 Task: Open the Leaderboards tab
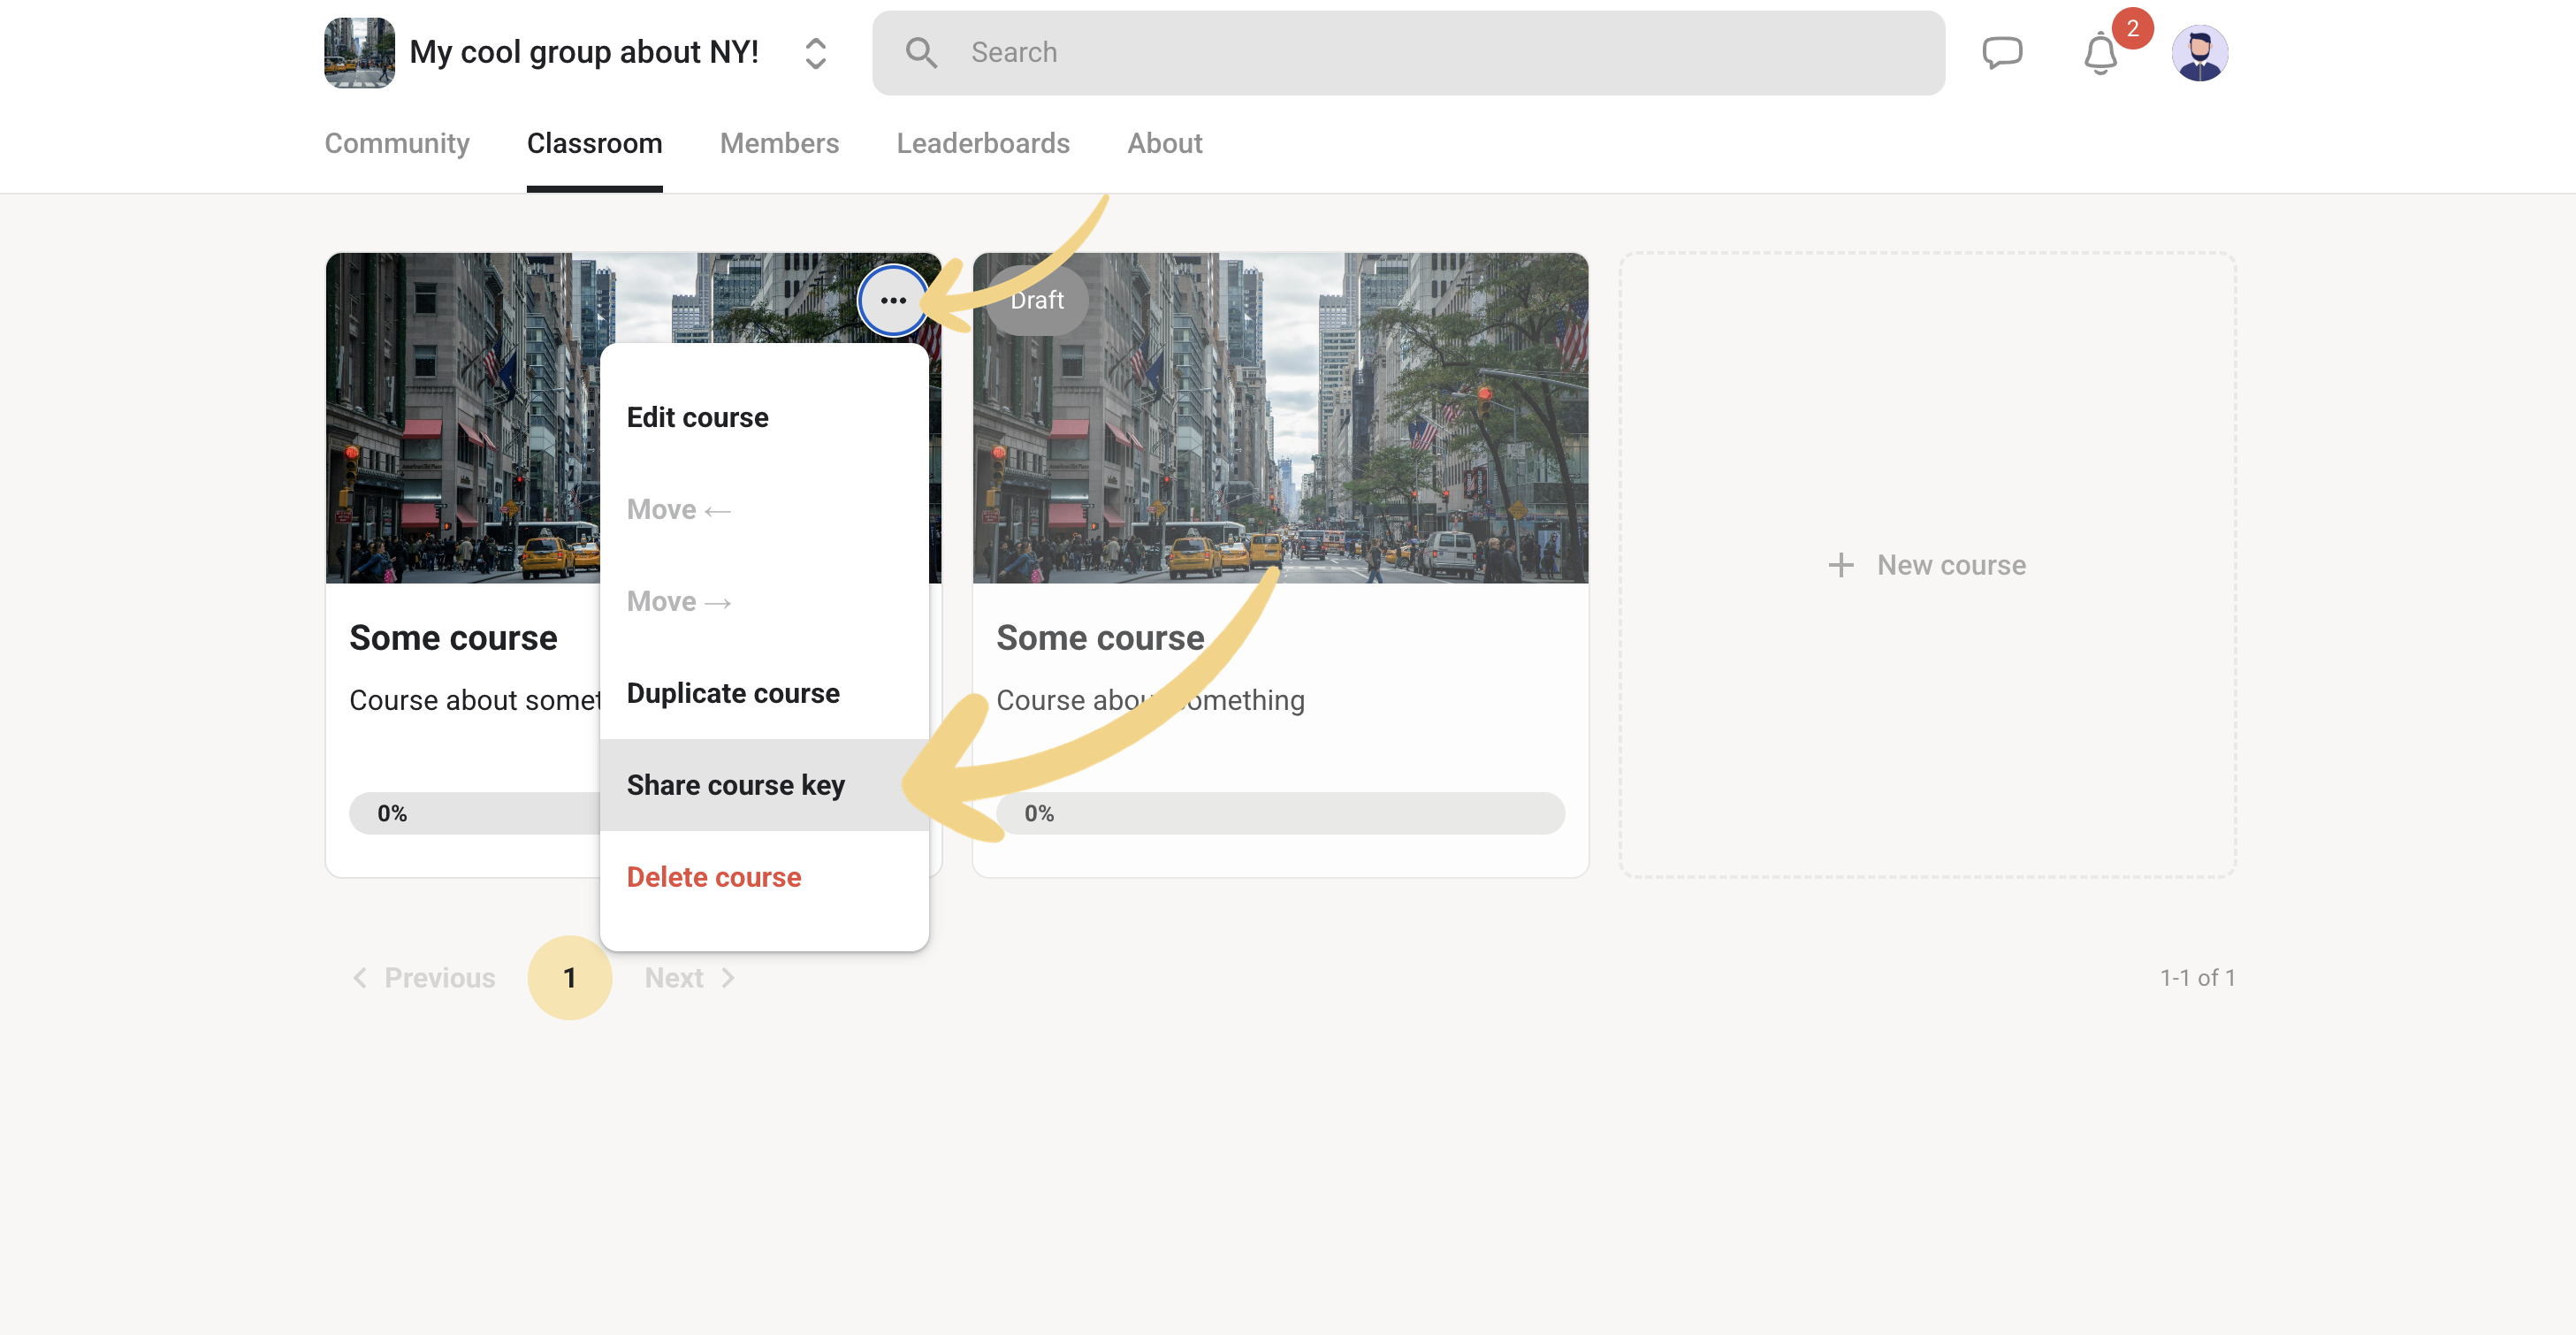tap(983, 143)
